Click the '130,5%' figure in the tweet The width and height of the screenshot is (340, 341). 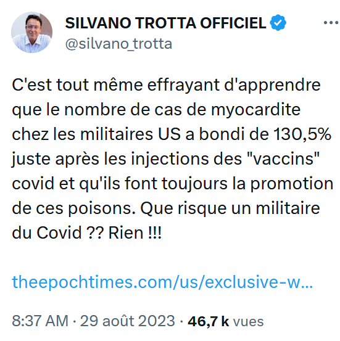302,134
